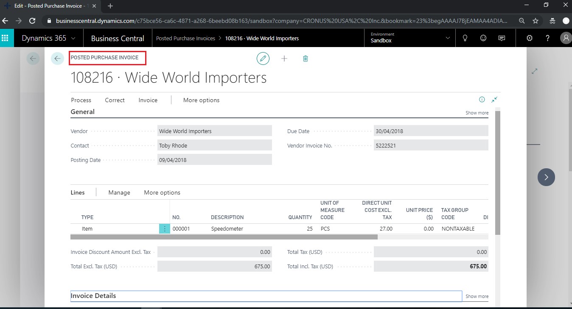Click More options beside Invoice
The height and width of the screenshot is (309, 572).
tap(202, 100)
